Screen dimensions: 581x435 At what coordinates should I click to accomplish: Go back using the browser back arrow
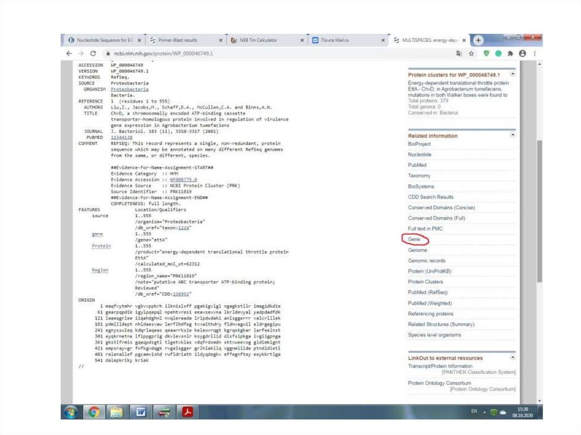[69, 53]
